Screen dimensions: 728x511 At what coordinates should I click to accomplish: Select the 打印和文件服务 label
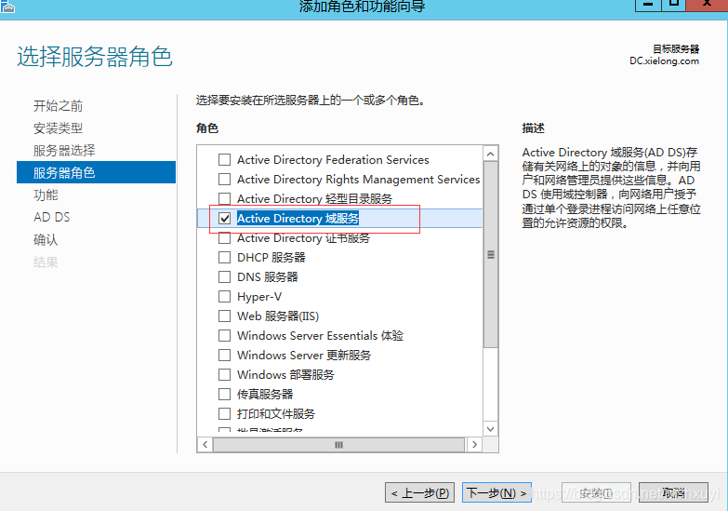pyautogui.click(x=276, y=413)
